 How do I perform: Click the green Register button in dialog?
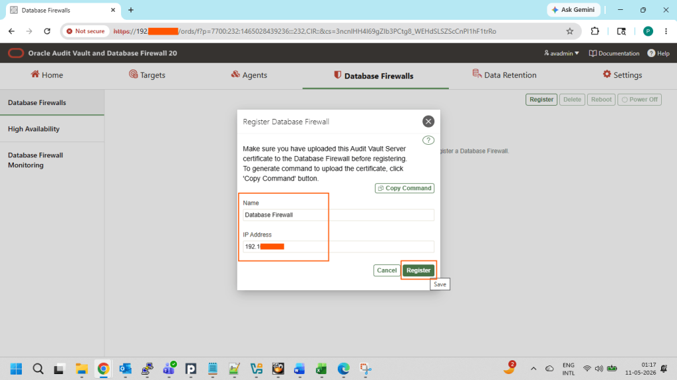pyautogui.click(x=418, y=270)
